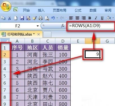The image size is (115, 106).
Task: Click the cell with 马武
Action: pos(48,69)
